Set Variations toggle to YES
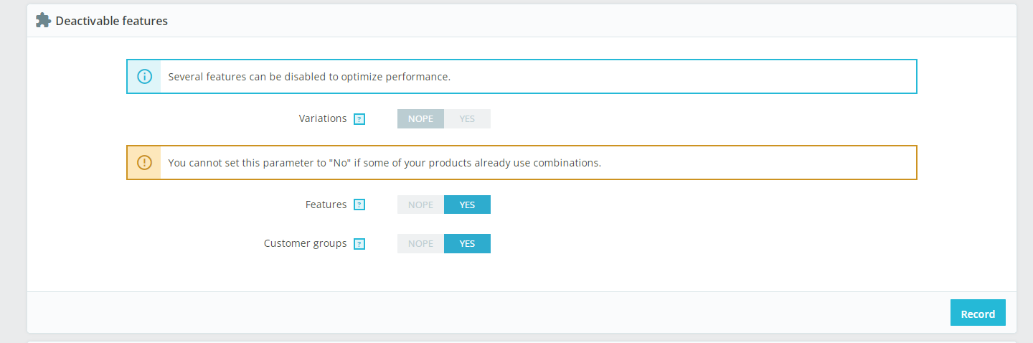This screenshot has height=343, width=1033. [467, 118]
